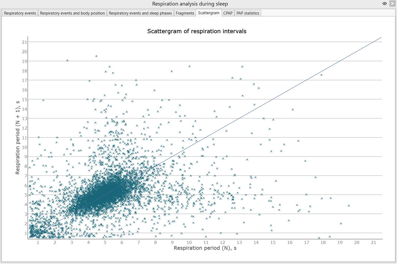397x264 pixels.
Task: Open Respiratory events and body position tab
Action: click(72, 13)
